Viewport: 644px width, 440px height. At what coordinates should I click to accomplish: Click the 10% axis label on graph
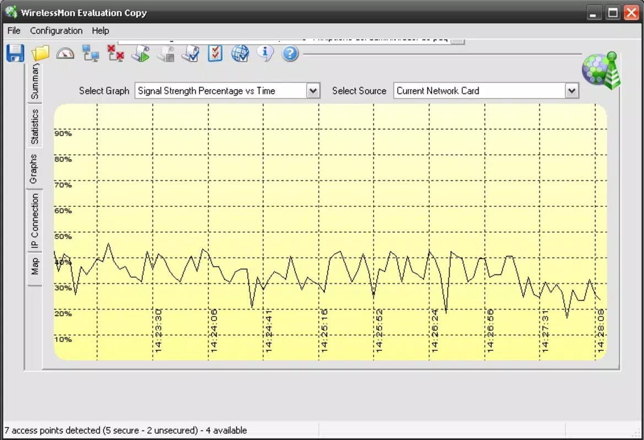tap(63, 339)
